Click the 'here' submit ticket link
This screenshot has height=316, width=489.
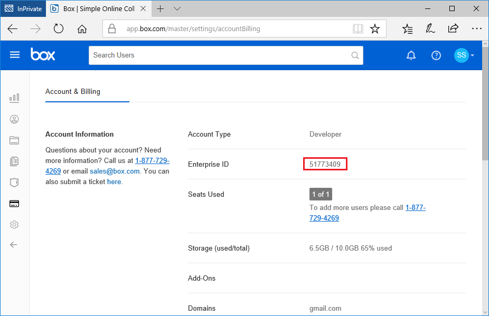pos(114,182)
